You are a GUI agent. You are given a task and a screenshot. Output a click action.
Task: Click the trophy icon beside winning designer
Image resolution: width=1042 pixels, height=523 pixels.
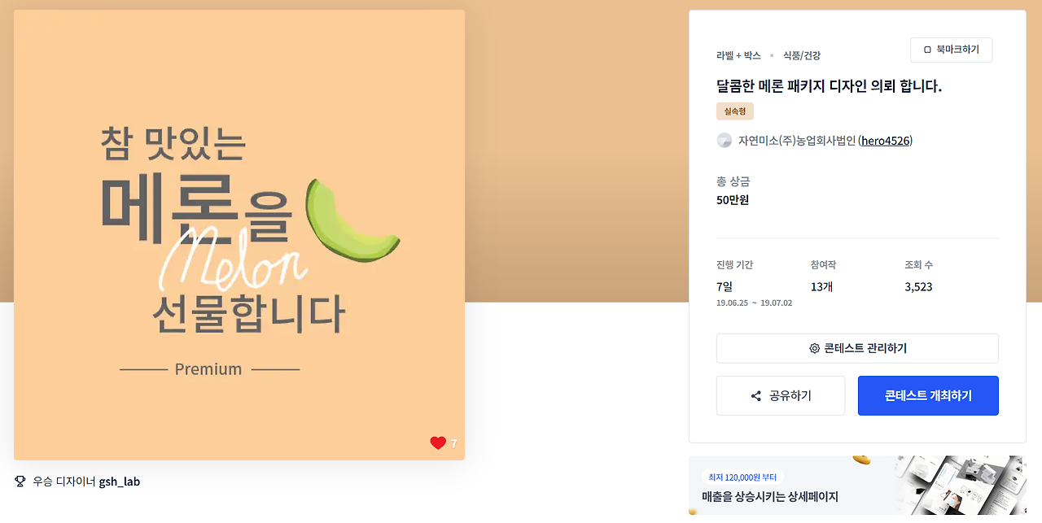click(20, 482)
